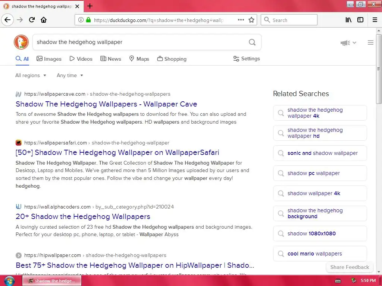This screenshot has width=382, height=286.
Task: Open the Firefox Library icon
Action: (349, 20)
